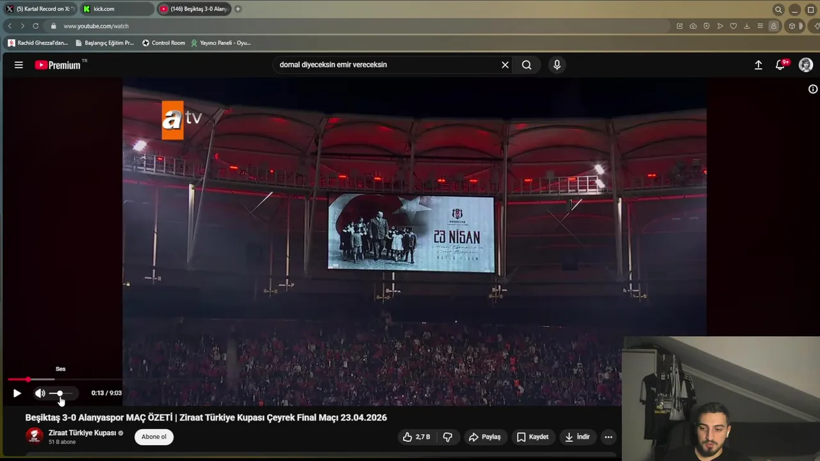Image resolution: width=820 pixels, height=461 pixels.
Task: Like the video with thumbs up
Action: tap(416, 437)
